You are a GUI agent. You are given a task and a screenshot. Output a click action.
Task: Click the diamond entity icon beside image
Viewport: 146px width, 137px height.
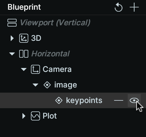coord(47,85)
